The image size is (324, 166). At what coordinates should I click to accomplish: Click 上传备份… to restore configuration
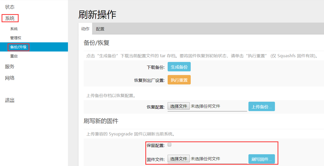[x=262, y=106]
